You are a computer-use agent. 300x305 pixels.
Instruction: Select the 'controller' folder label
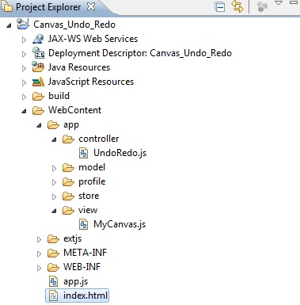click(x=99, y=139)
